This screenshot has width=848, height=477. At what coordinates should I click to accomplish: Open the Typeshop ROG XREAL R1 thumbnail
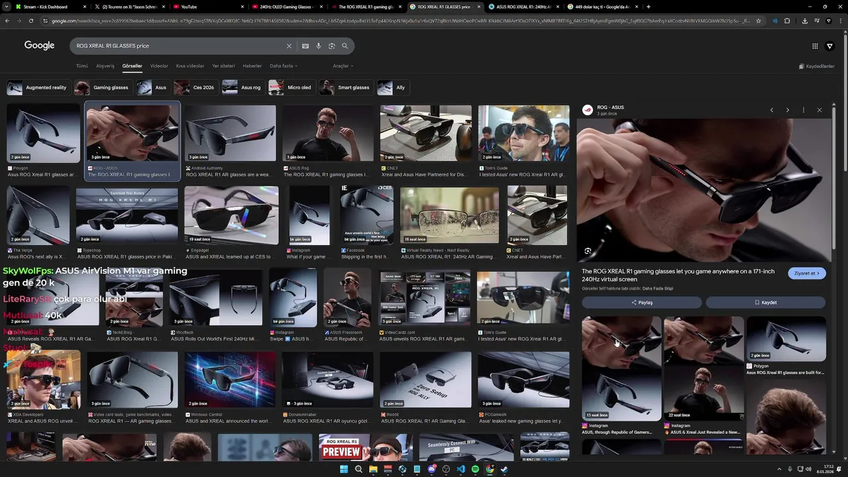[127, 215]
